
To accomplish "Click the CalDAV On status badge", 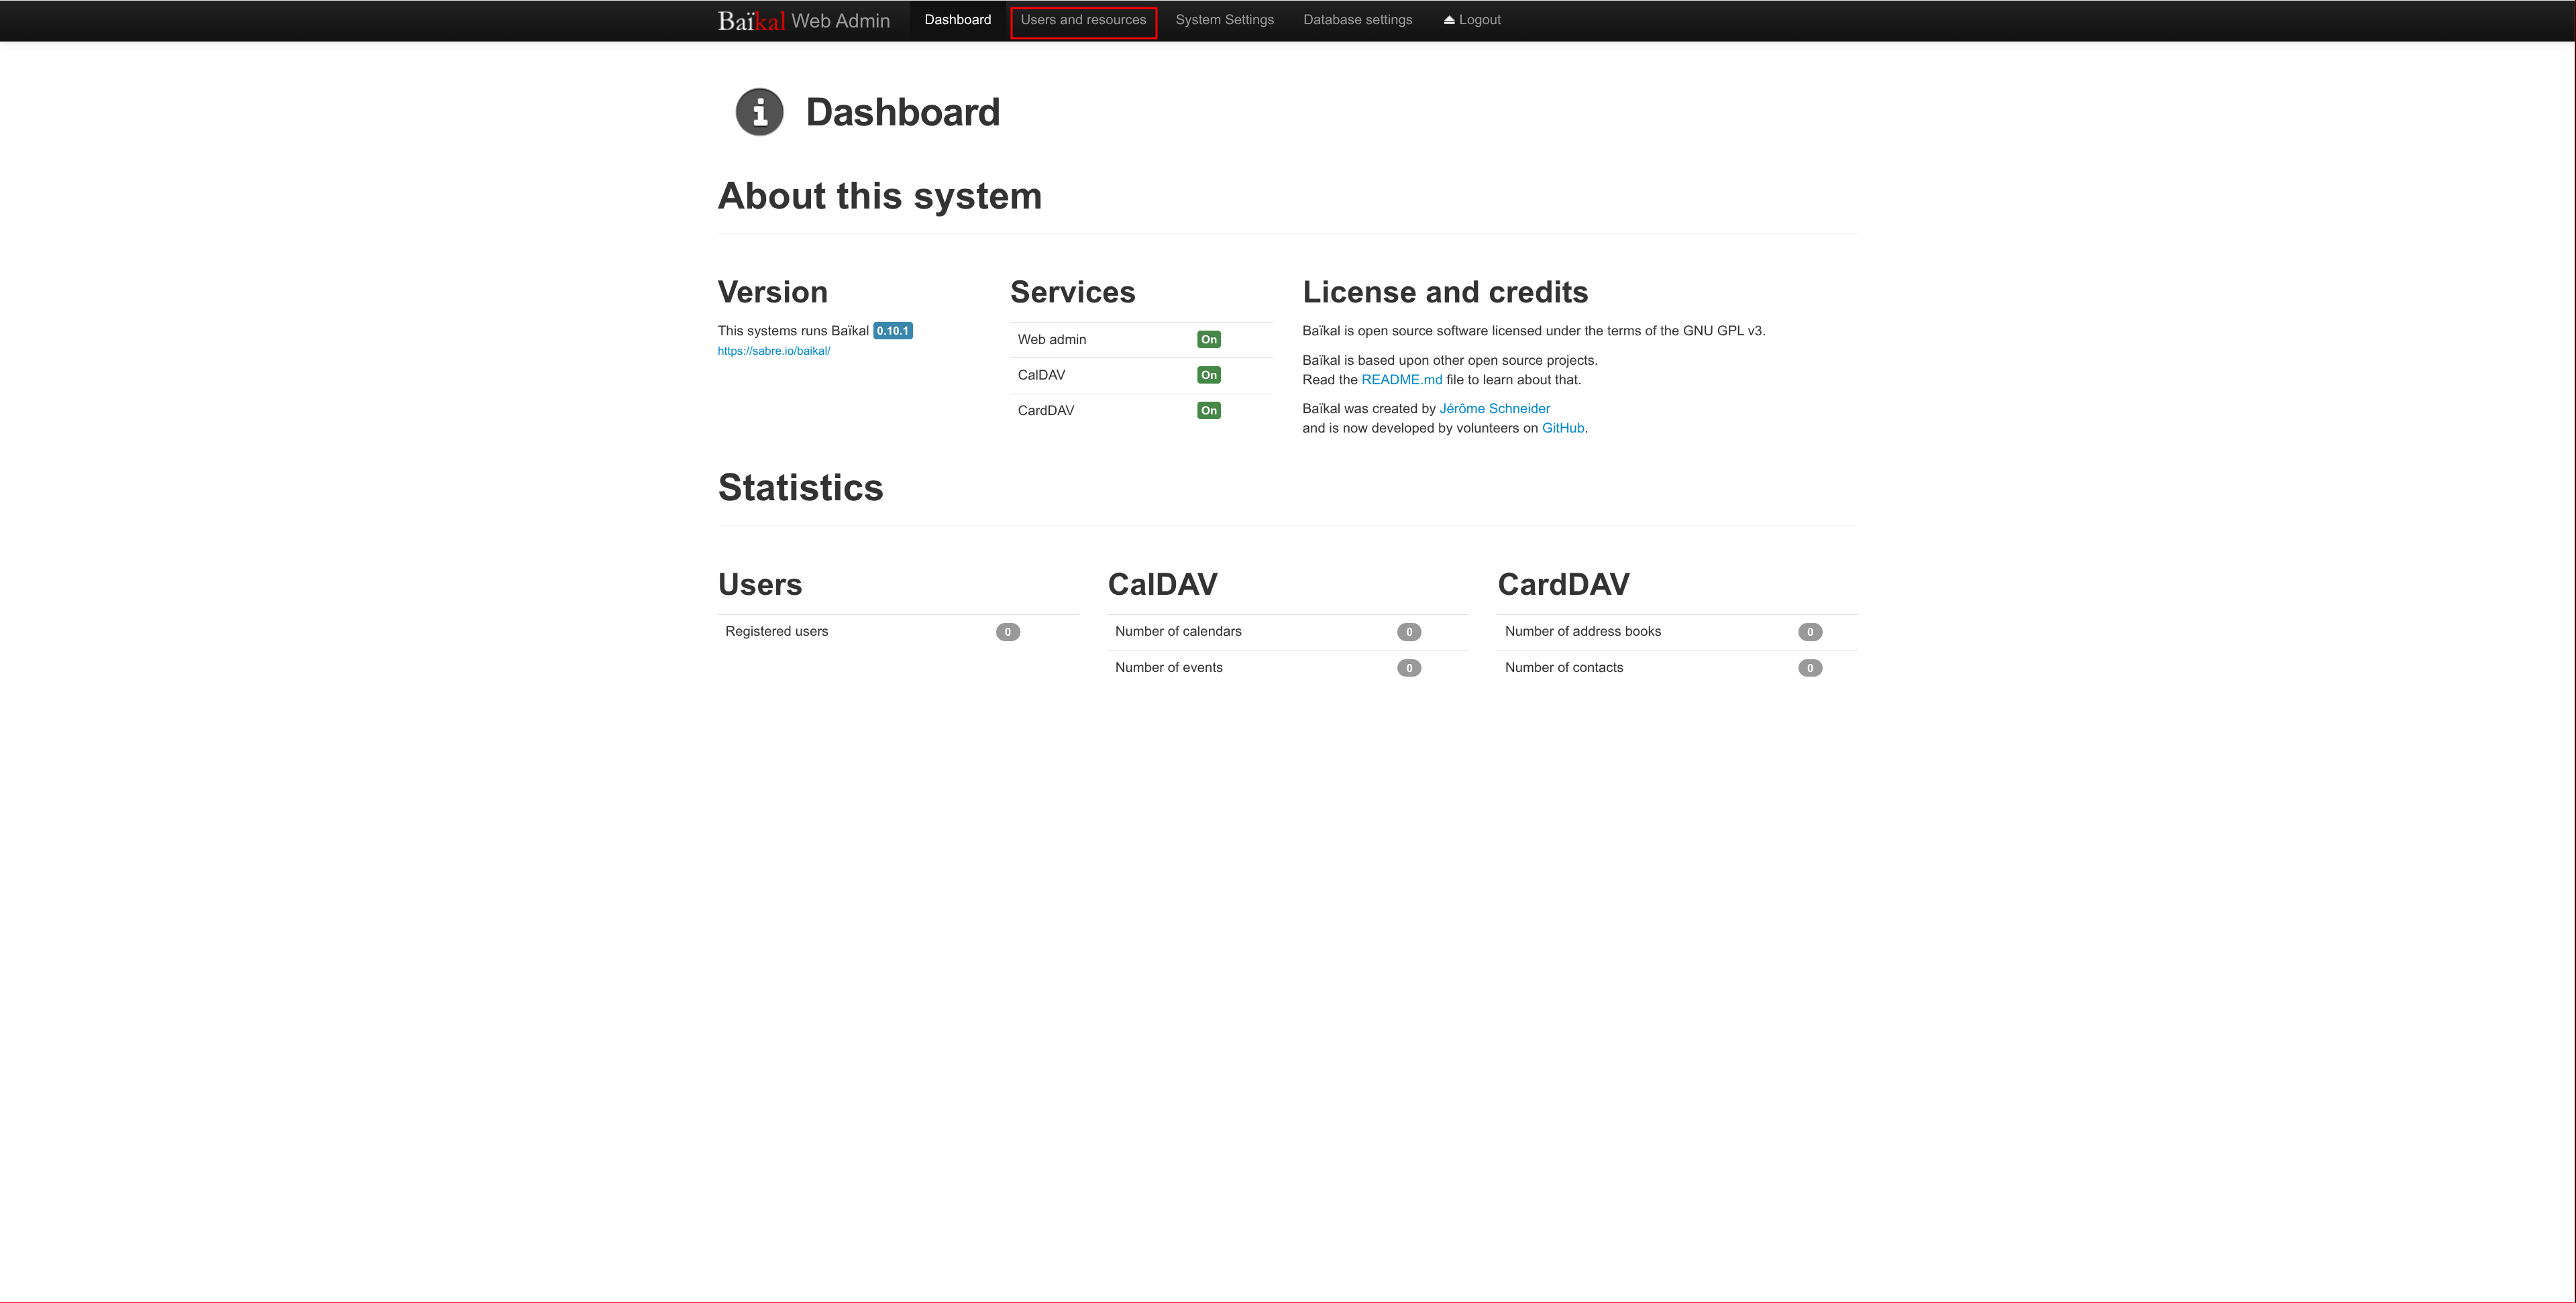I will click(1208, 375).
